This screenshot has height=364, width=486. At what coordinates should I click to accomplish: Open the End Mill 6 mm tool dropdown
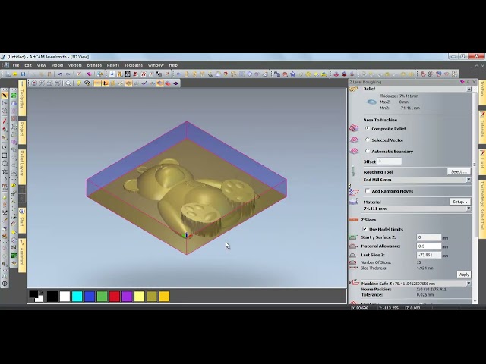[x=469, y=180]
